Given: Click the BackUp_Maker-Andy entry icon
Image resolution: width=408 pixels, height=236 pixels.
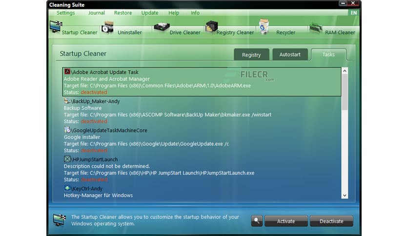Looking at the screenshot, I should (x=67, y=100).
